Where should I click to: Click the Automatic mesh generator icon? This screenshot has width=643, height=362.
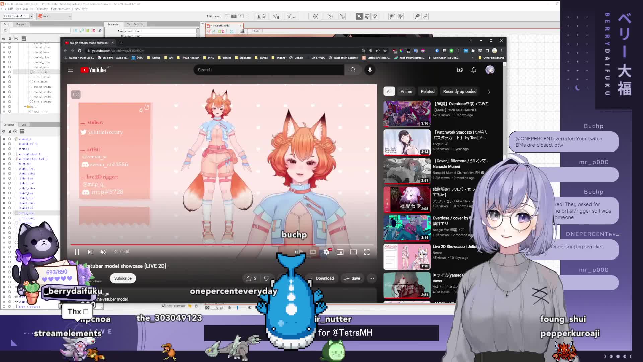tap(291, 16)
